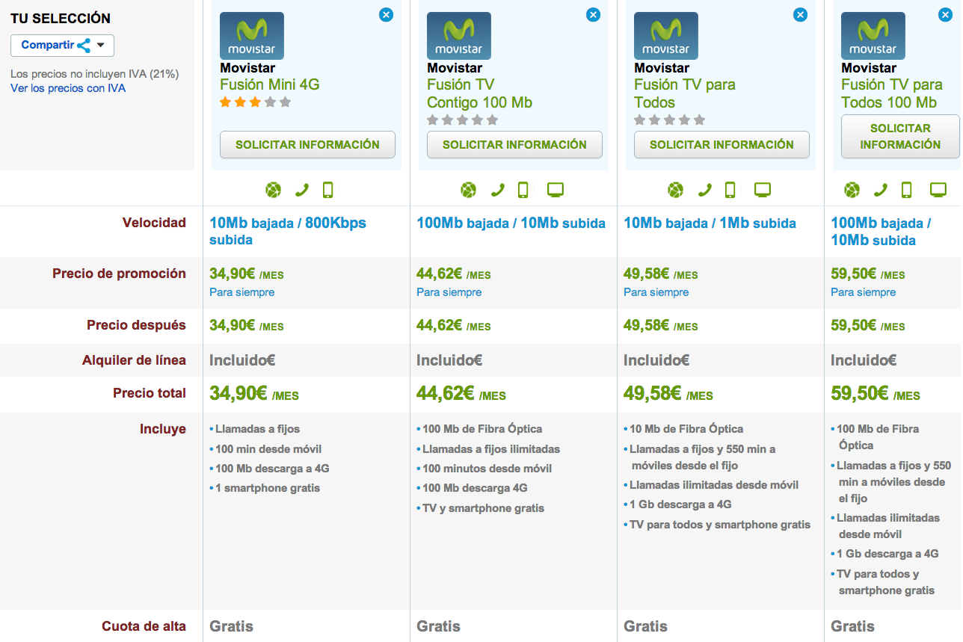The width and height of the screenshot is (963, 642).
Task: Click phone handset icon under Fusión TV Contigo
Action: pyautogui.click(x=498, y=191)
